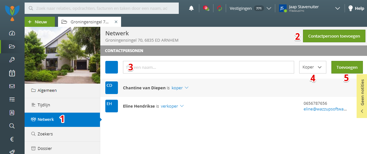Click the Toevoegen button

347,67
